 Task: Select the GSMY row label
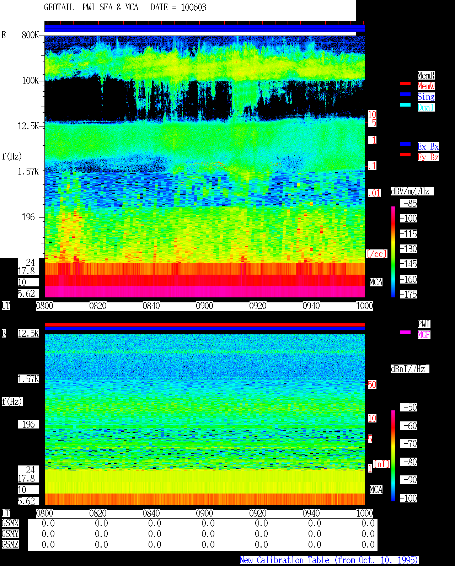point(10,534)
